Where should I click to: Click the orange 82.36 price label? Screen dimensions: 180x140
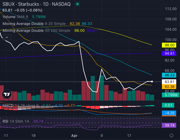[x=169, y=87]
